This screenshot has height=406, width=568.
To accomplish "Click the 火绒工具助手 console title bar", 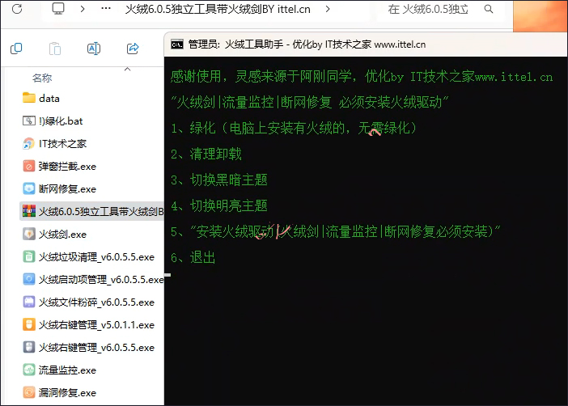I will [366, 44].
